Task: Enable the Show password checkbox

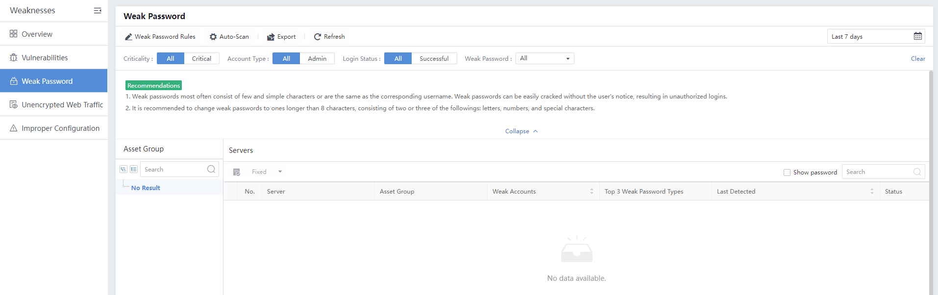Action: point(787,172)
